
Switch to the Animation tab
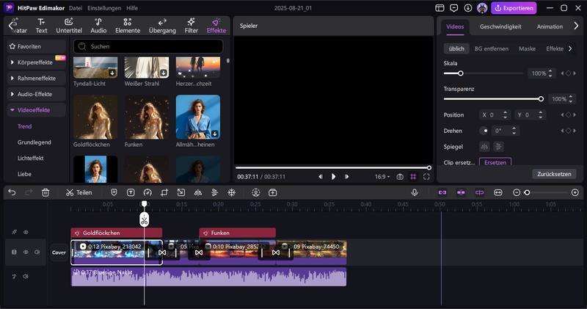tap(550, 26)
